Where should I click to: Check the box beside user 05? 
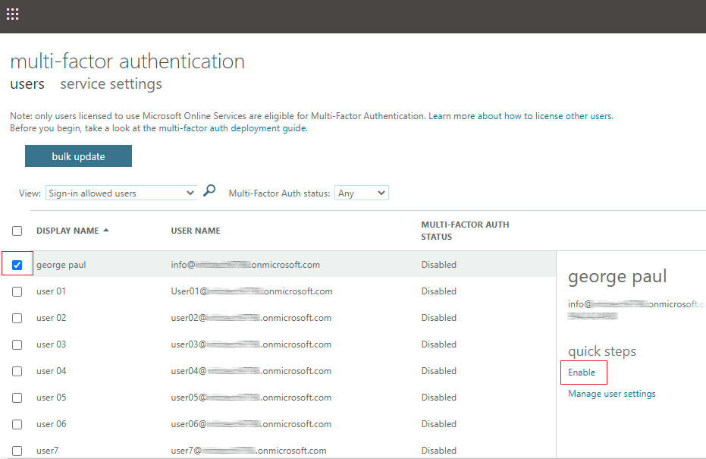tap(17, 398)
